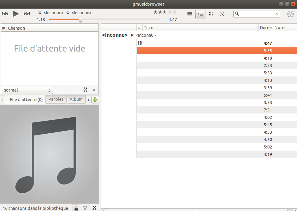Select the active list-with-bullets layout icon
The height and width of the screenshot is (211, 297).
(x=200, y=14)
